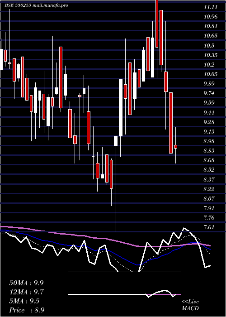226x317 pixels.
Task: Click the BSE 530255 mail.munafa.pro title text
Action: point(36,5)
